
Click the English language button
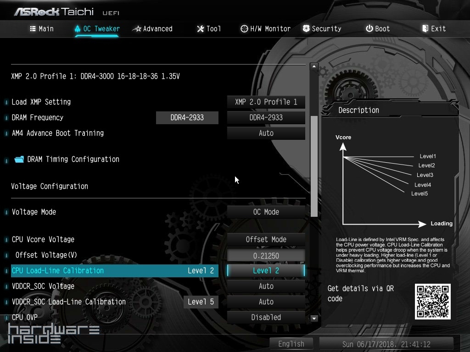pos(291,344)
